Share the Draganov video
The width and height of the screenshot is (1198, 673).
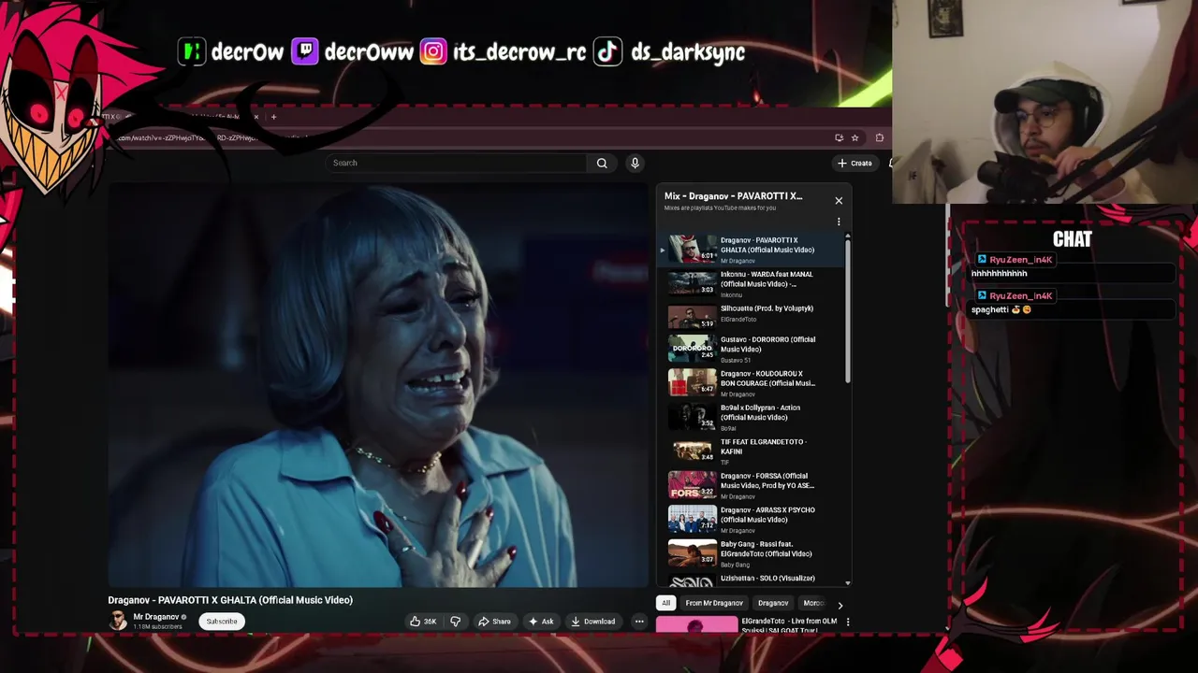coord(494,621)
